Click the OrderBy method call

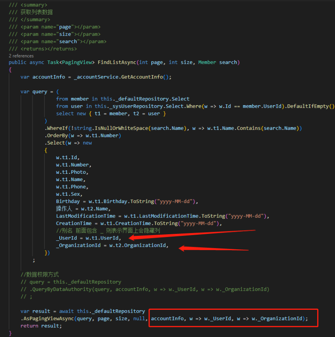(x=58, y=135)
